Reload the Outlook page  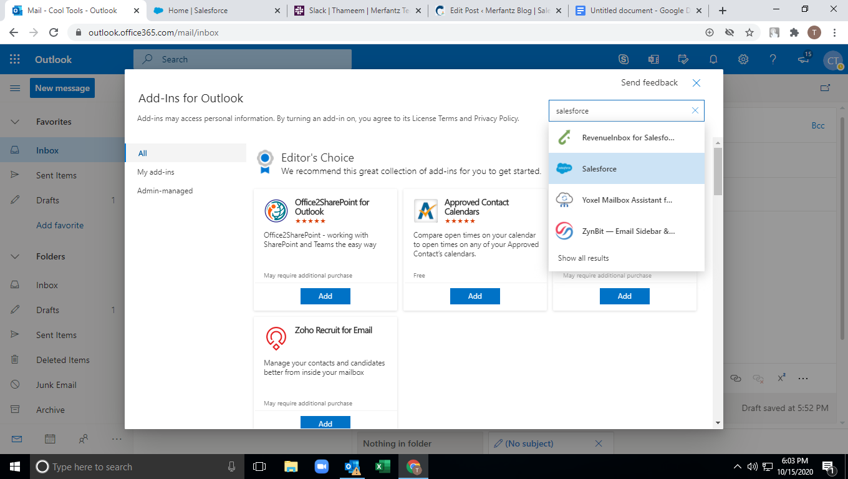[54, 32]
